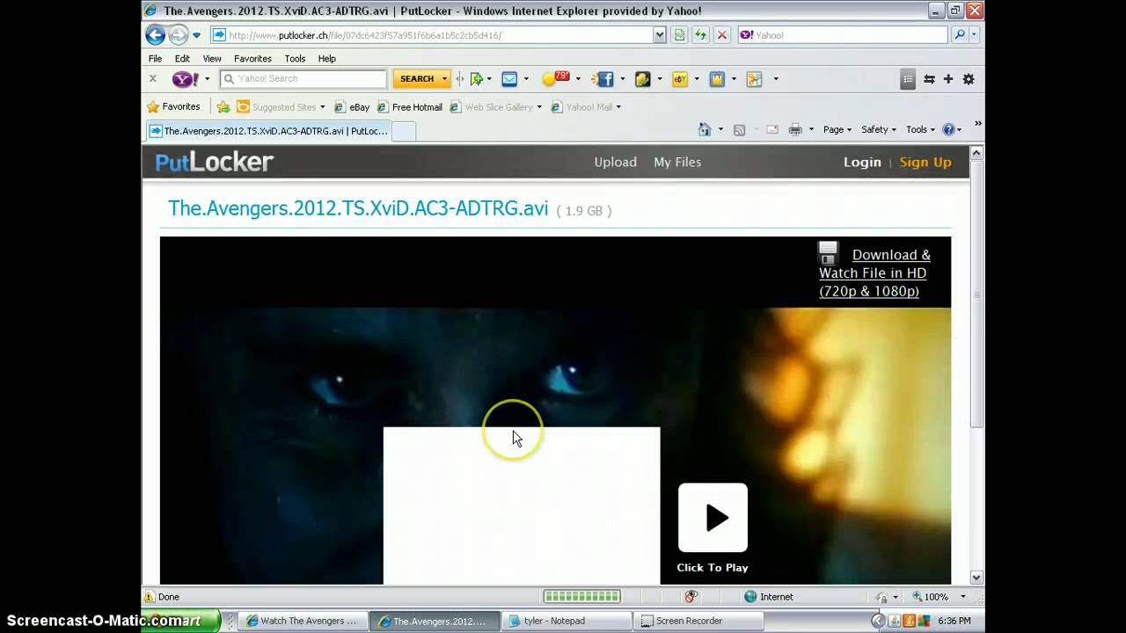Open the File menu
The width and height of the screenshot is (1126, 633).
155,58
